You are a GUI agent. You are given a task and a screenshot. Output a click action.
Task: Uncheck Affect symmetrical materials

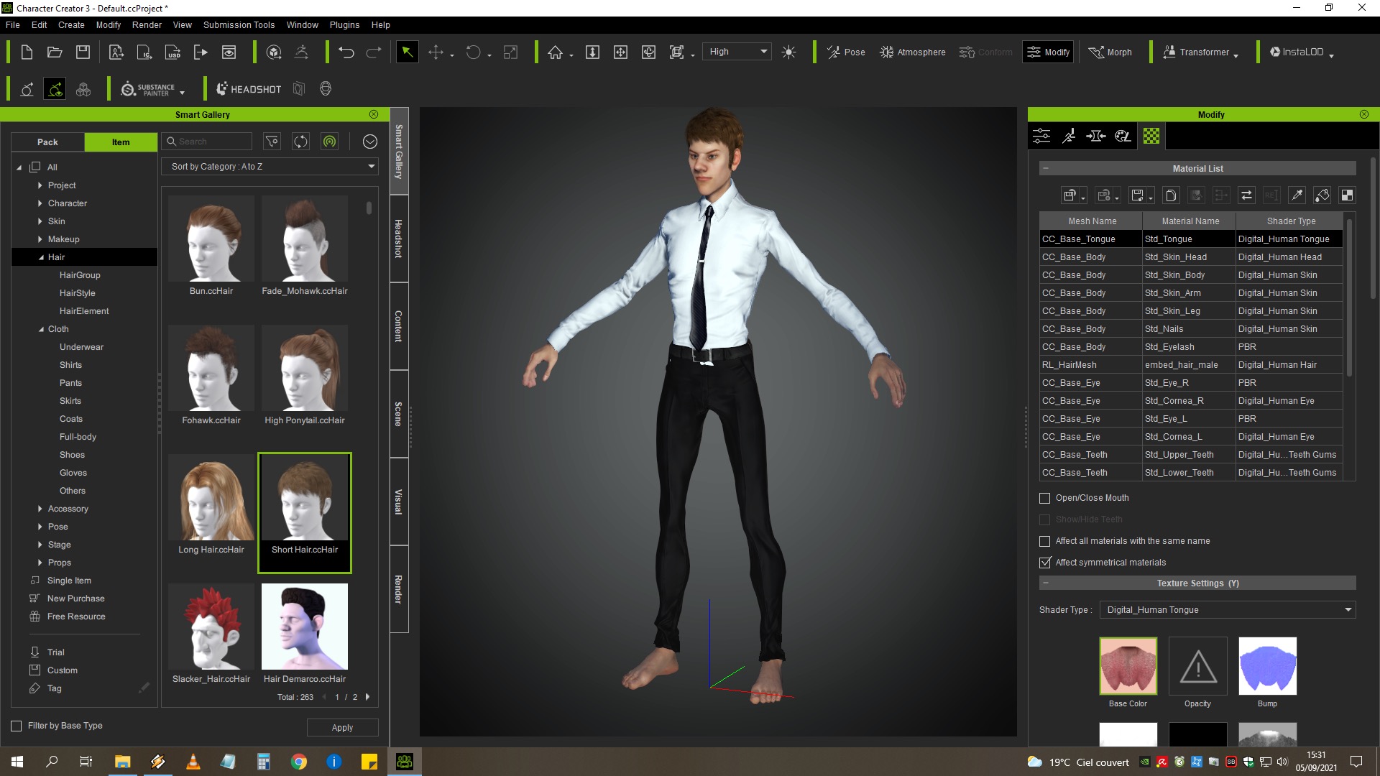pos(1045,563)
